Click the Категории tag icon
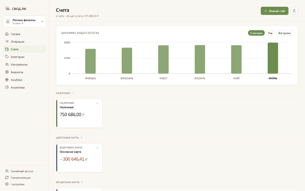Viewport: 305px width, 191px height. (7, 57)
